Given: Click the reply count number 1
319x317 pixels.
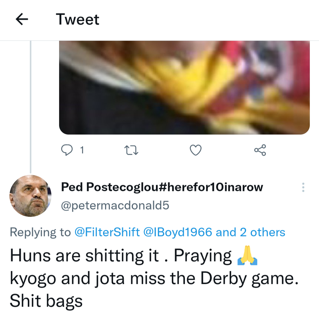Looking at the screenshot, I should (82, 150).
